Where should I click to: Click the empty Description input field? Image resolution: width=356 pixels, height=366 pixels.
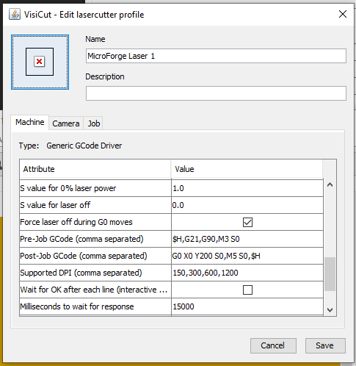pyautogui.click(x=216, y=93)
